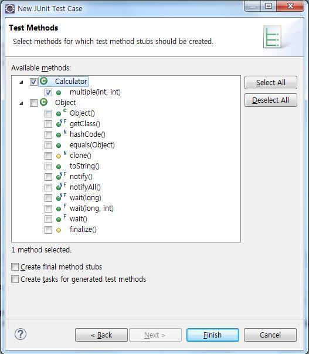This screenshot has height=354, width=309.
Task: Click the clone() protected method icon
Action: coord(61,155)
